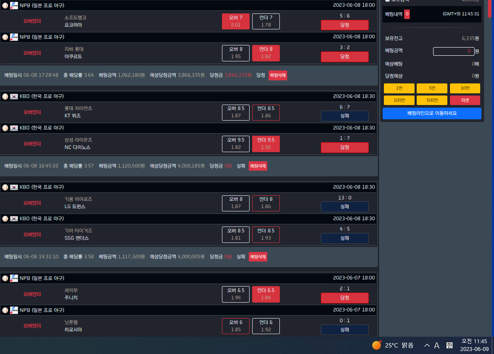The image size is (494, 354).
Task: Click the red page scrollbar thumb at right edge
Action: 490,9
